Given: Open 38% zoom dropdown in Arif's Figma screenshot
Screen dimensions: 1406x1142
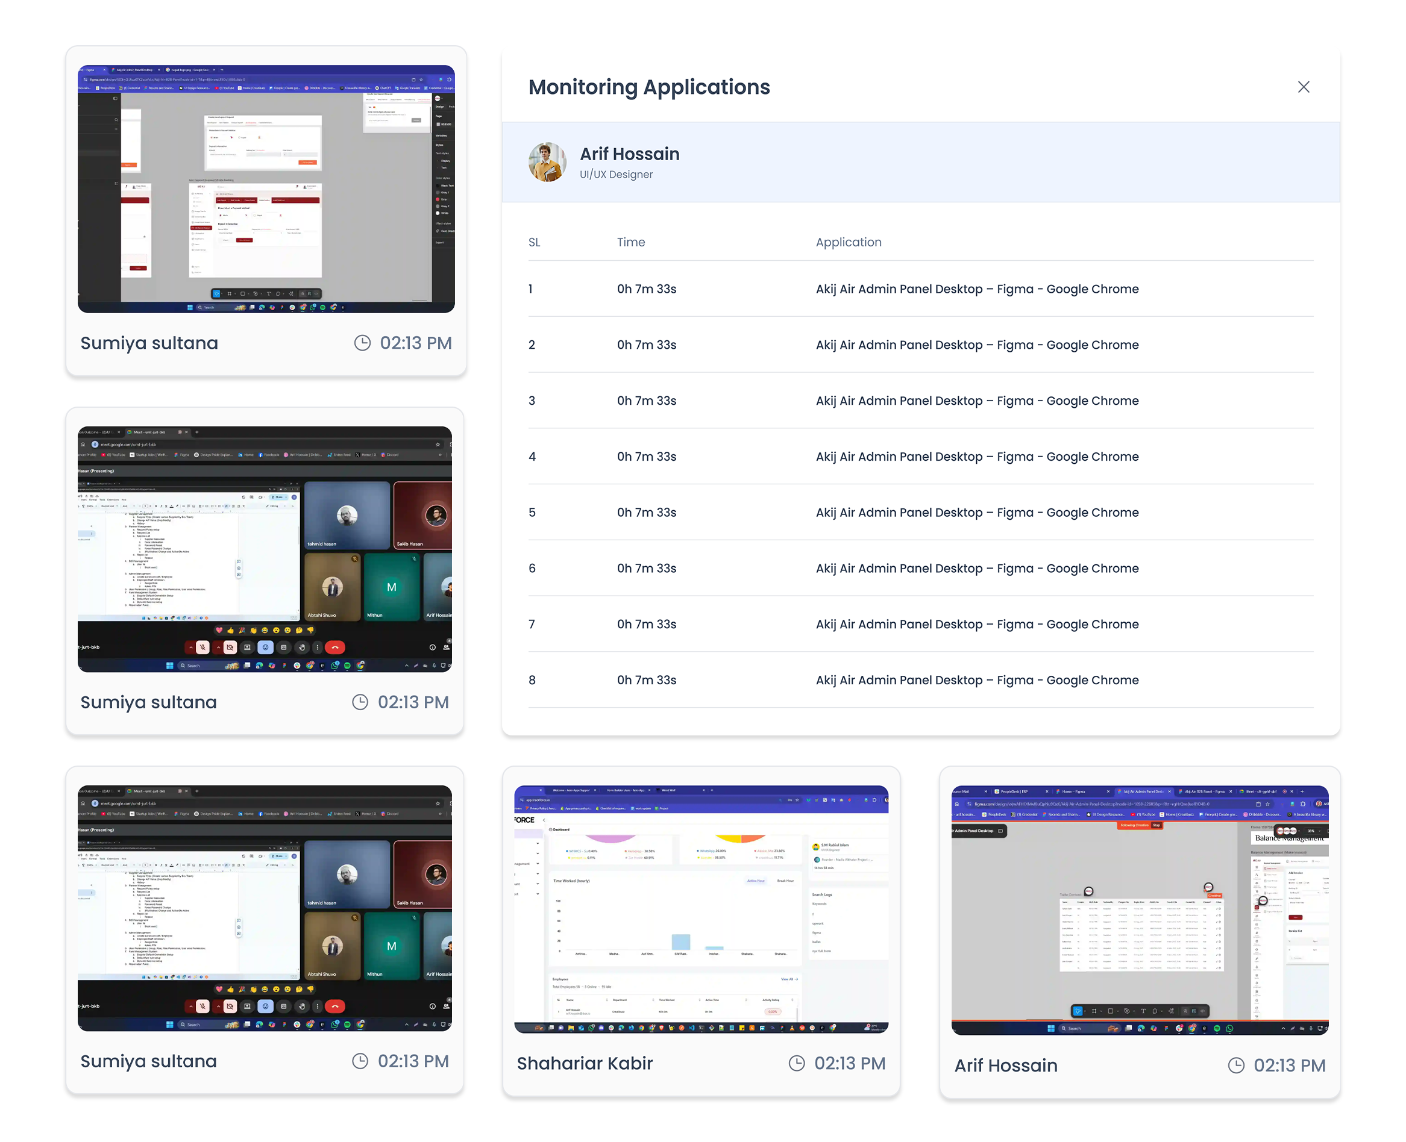Looking at the screenshot, I should point(1314,831).
